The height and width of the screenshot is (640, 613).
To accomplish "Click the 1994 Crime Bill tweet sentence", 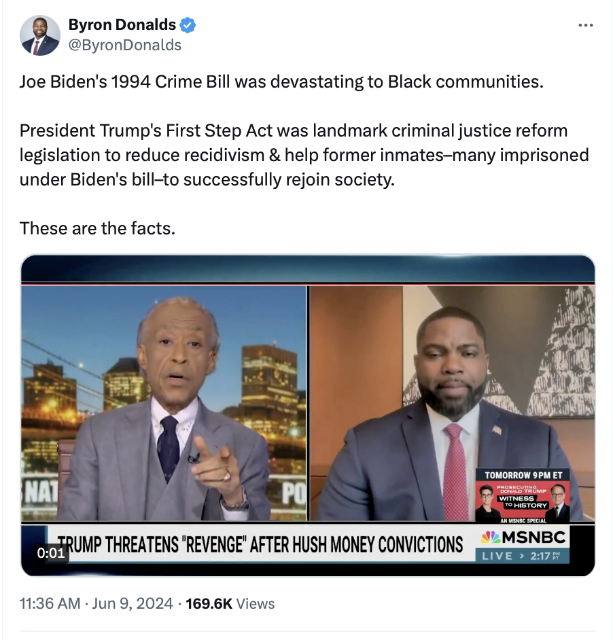I will pyautogui.click(x=282, y=82).
